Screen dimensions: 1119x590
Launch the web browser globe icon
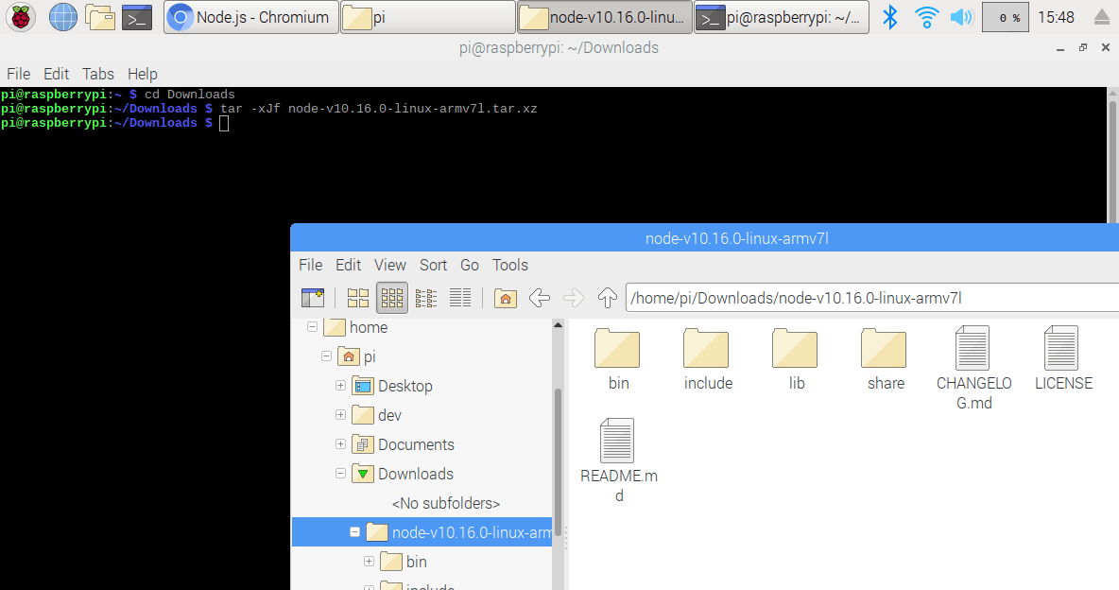[x=62, y=17]
